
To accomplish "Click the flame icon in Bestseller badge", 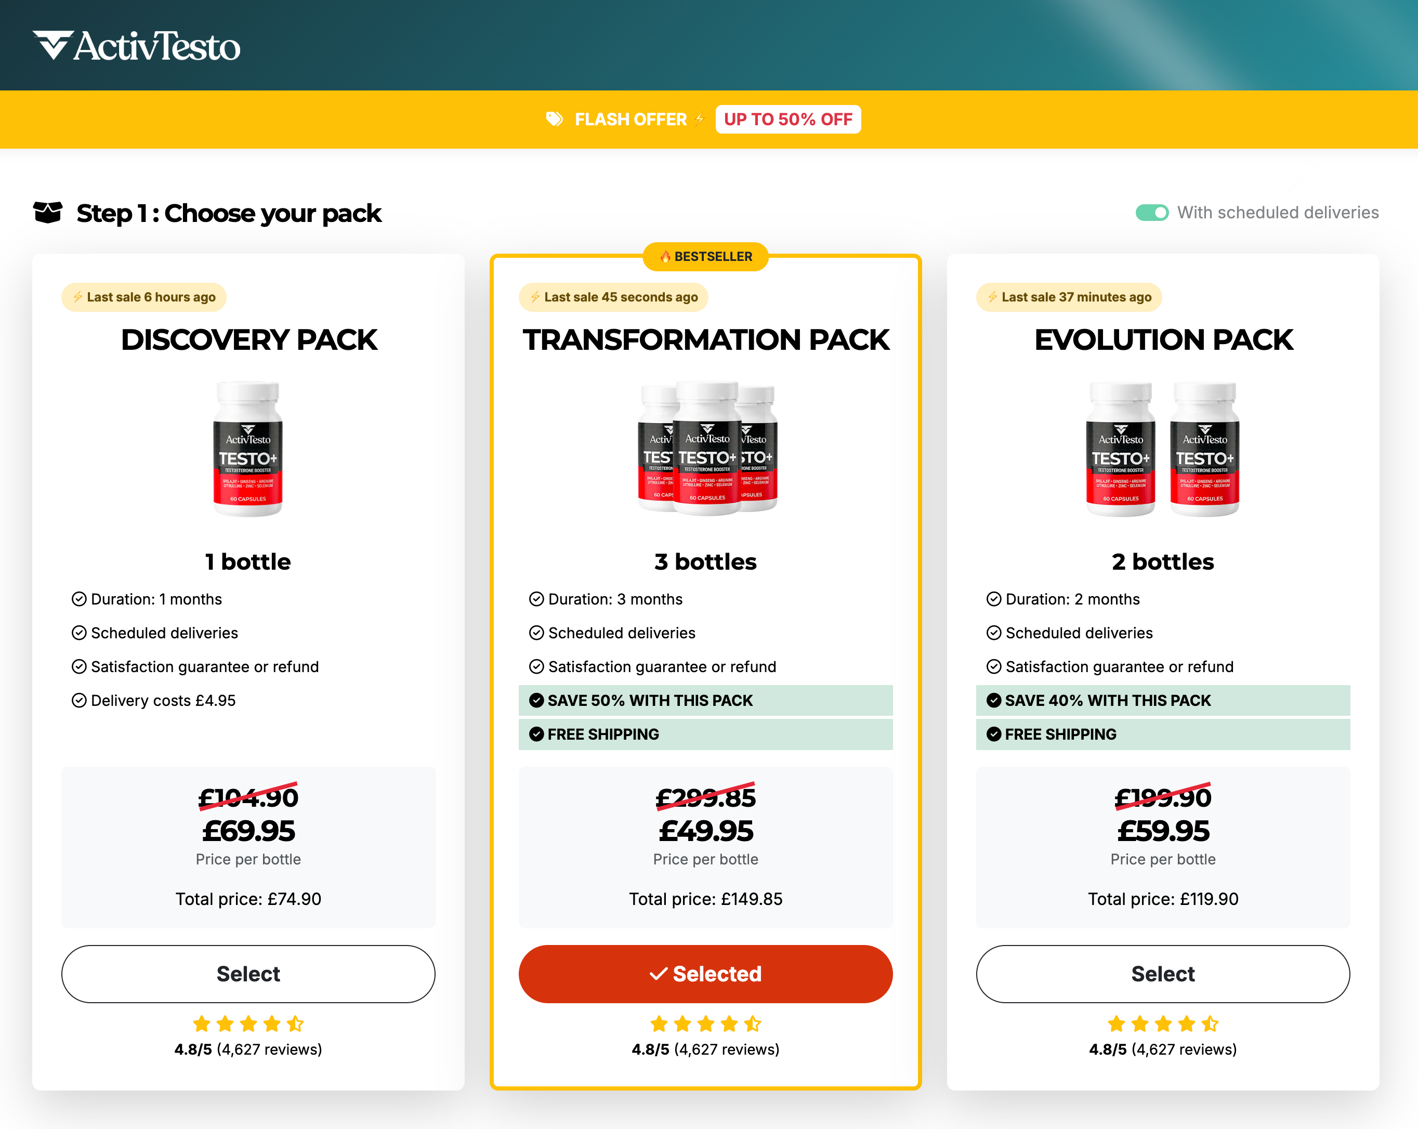I will [x=665, y=256].
